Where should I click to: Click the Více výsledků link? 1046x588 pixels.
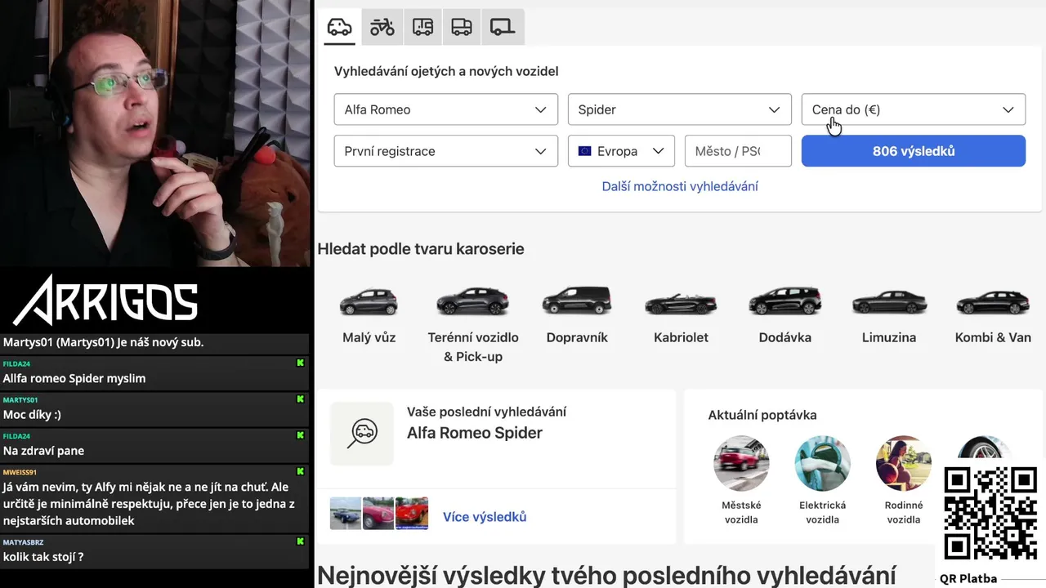485,517
